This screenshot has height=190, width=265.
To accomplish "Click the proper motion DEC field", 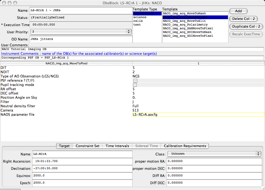I will tap(214, 168).
